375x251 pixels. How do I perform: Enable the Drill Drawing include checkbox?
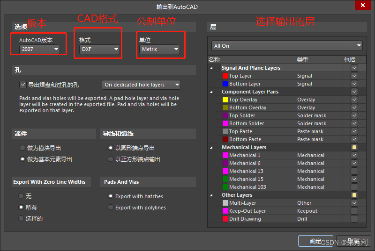click(354, 219)
